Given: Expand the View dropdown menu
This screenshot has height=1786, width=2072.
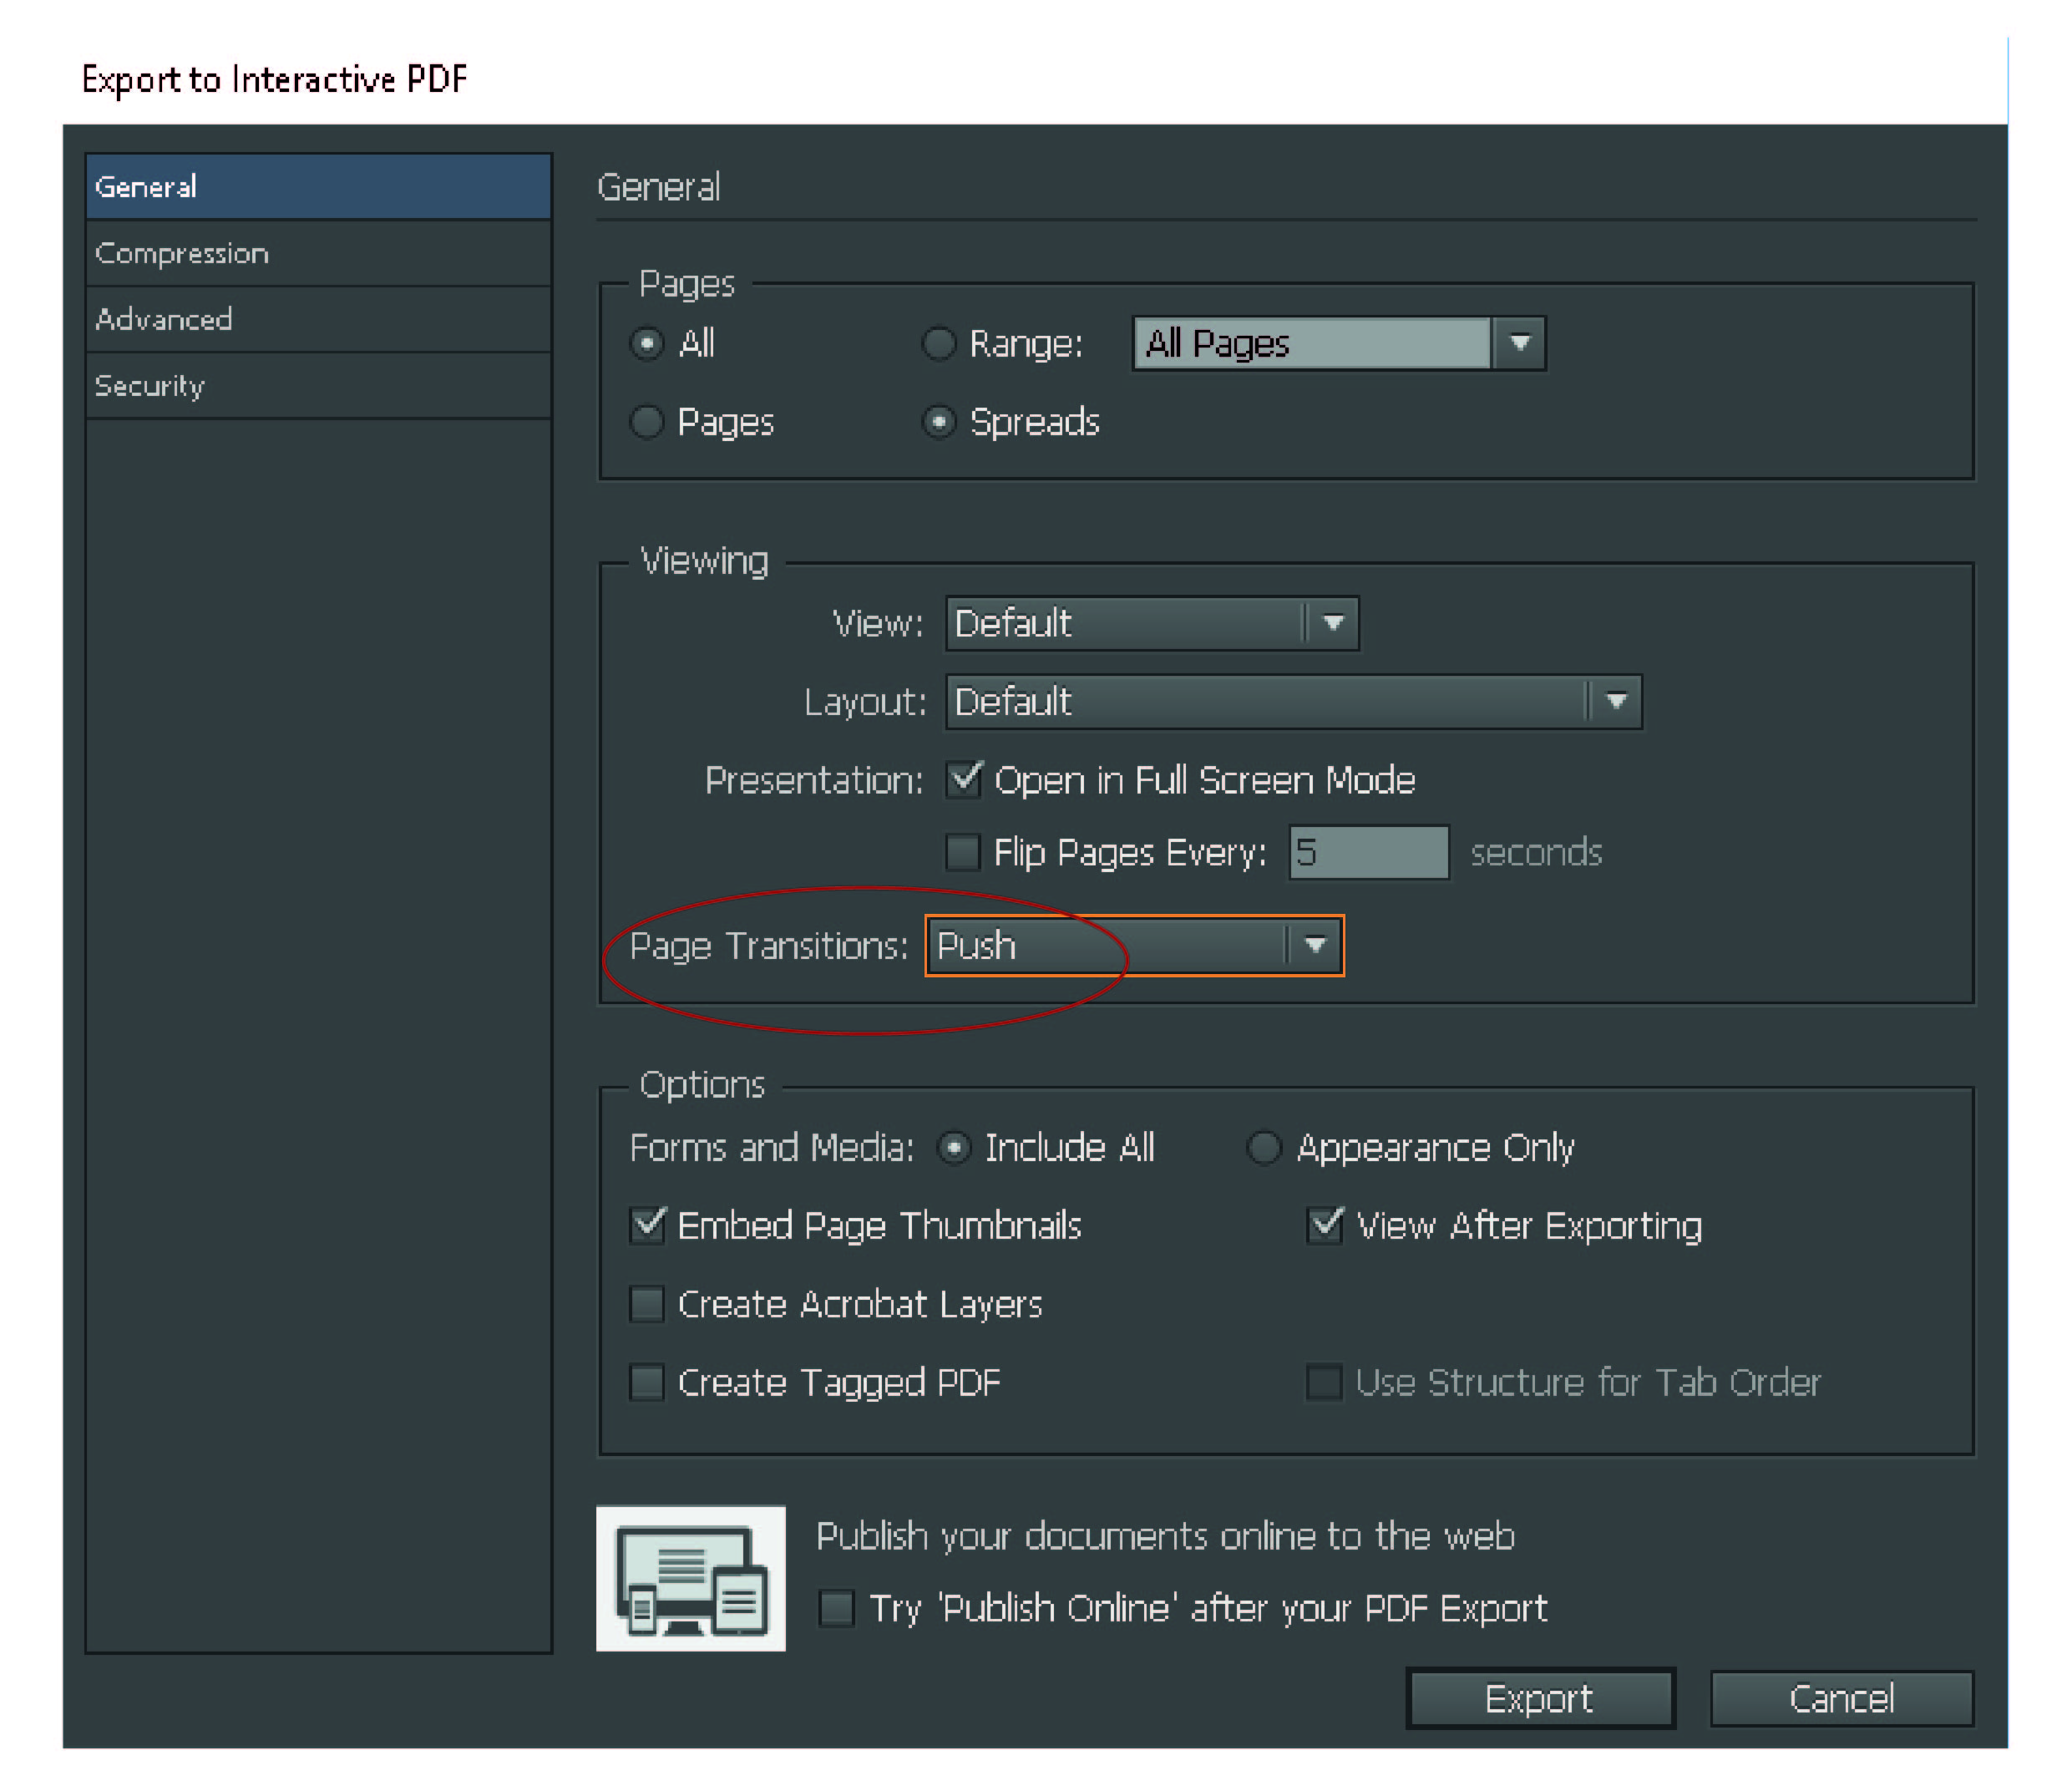Looking at the screenshot, I should (x=1332, y=623).
